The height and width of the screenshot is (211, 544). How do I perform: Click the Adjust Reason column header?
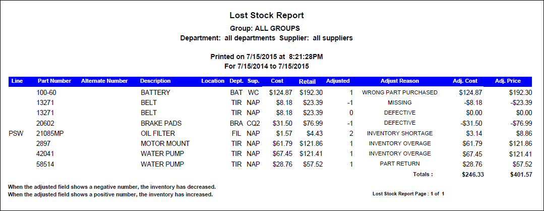click(399, 81)
